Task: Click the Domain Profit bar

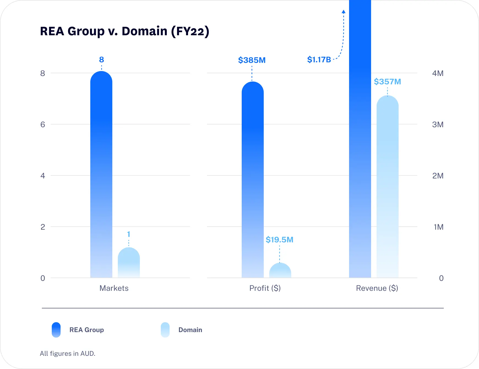Action: 280,270
